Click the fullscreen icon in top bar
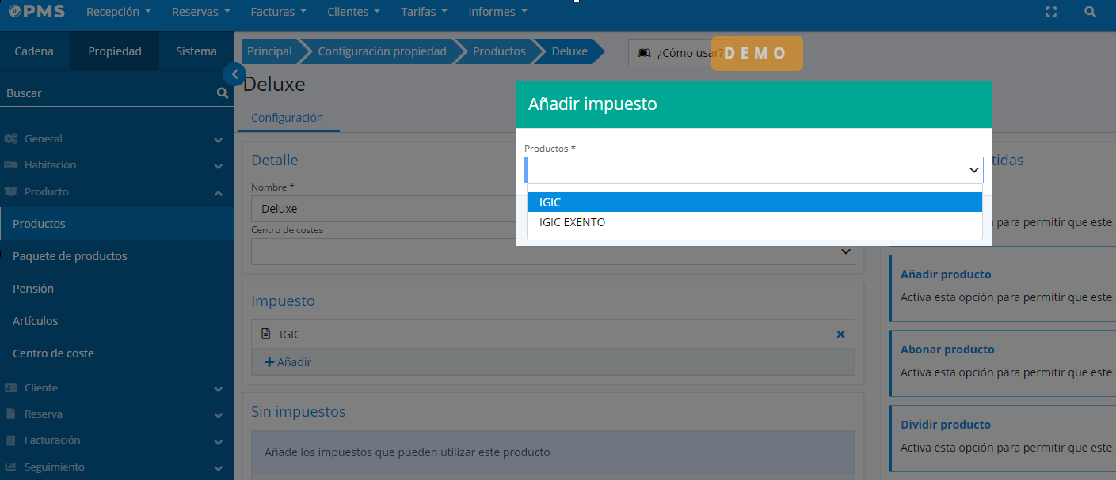 [1051, 12]
